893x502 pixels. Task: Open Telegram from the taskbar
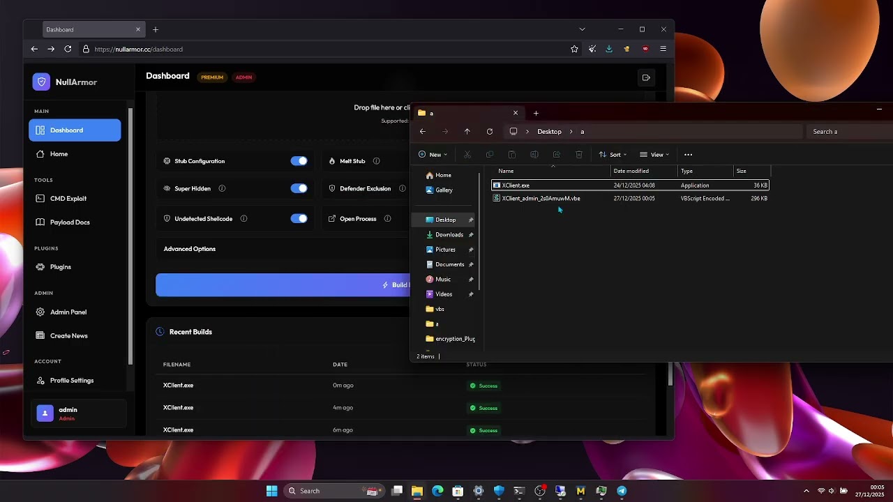pos(622,491)
